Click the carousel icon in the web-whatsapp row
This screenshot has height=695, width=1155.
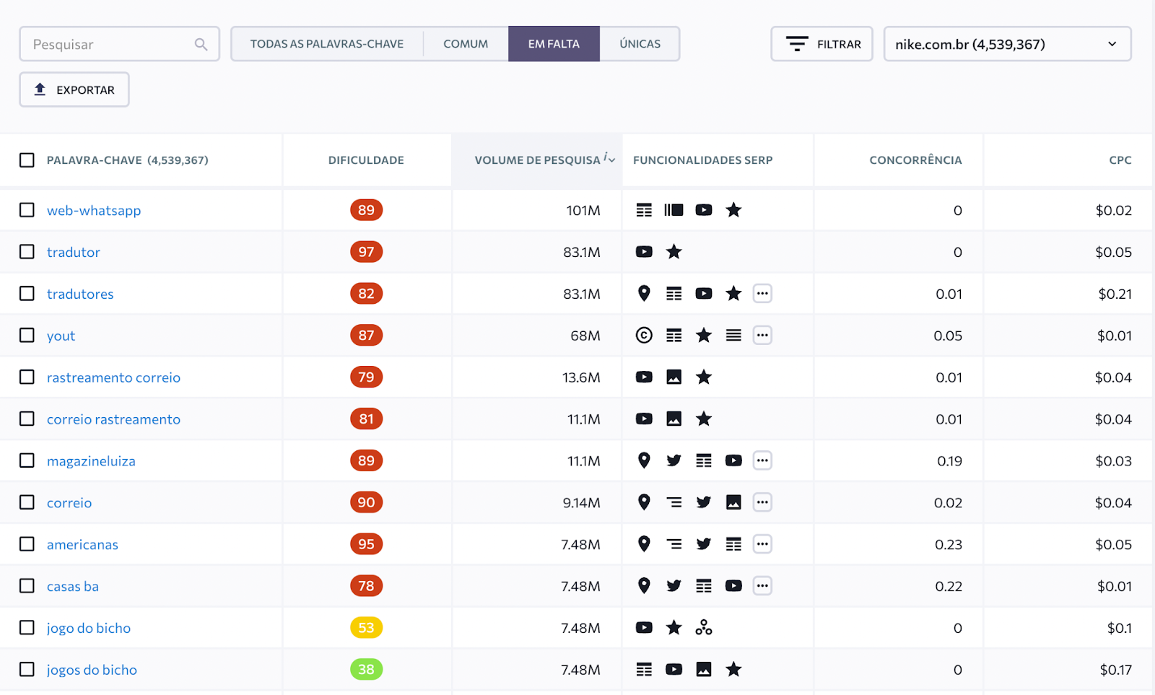[674, 210]
